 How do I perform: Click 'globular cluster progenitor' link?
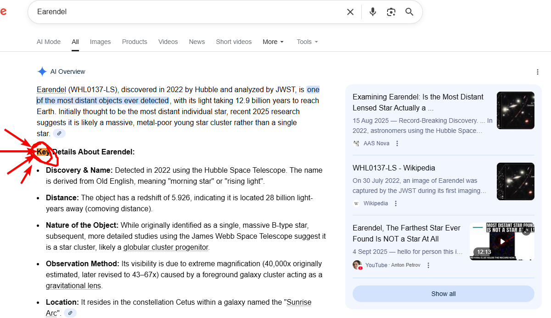tap(166, 247)
